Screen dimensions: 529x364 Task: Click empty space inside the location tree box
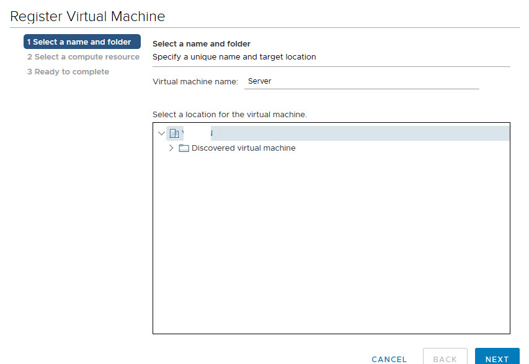pos(331,248)
